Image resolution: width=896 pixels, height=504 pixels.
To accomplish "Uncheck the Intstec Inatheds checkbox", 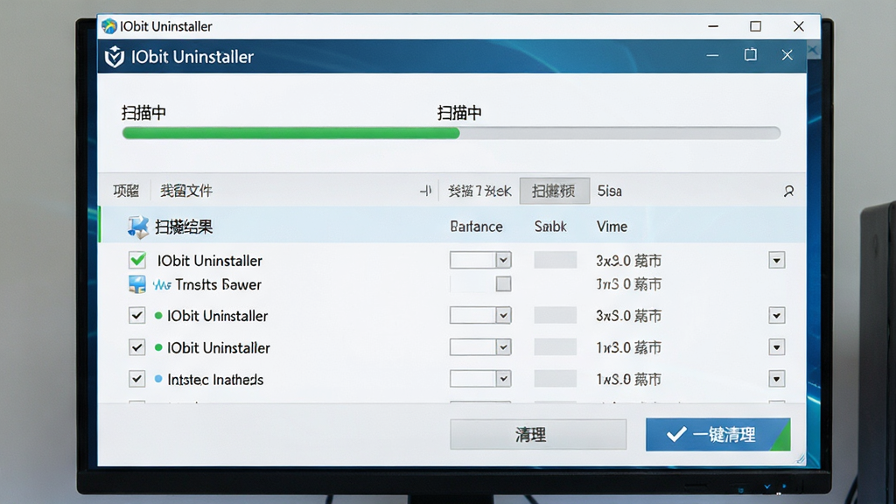I will [x=136, y=379].
